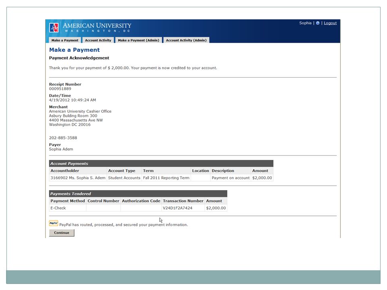This screenshot has height=290, width=387.
Task: Click the $2,000.00 amount in Payments Tendered
Action: [x=216, y=208]
